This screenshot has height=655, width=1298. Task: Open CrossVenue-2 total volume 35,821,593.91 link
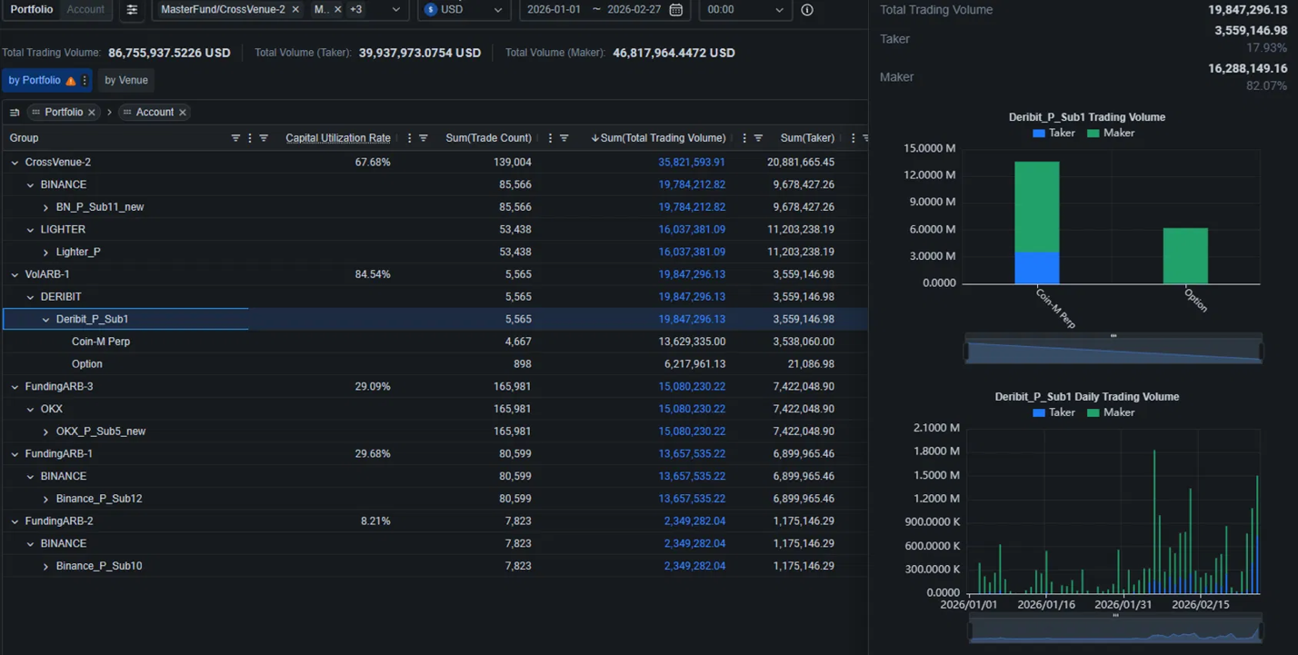pyautogui.click(x=692, y=163)
